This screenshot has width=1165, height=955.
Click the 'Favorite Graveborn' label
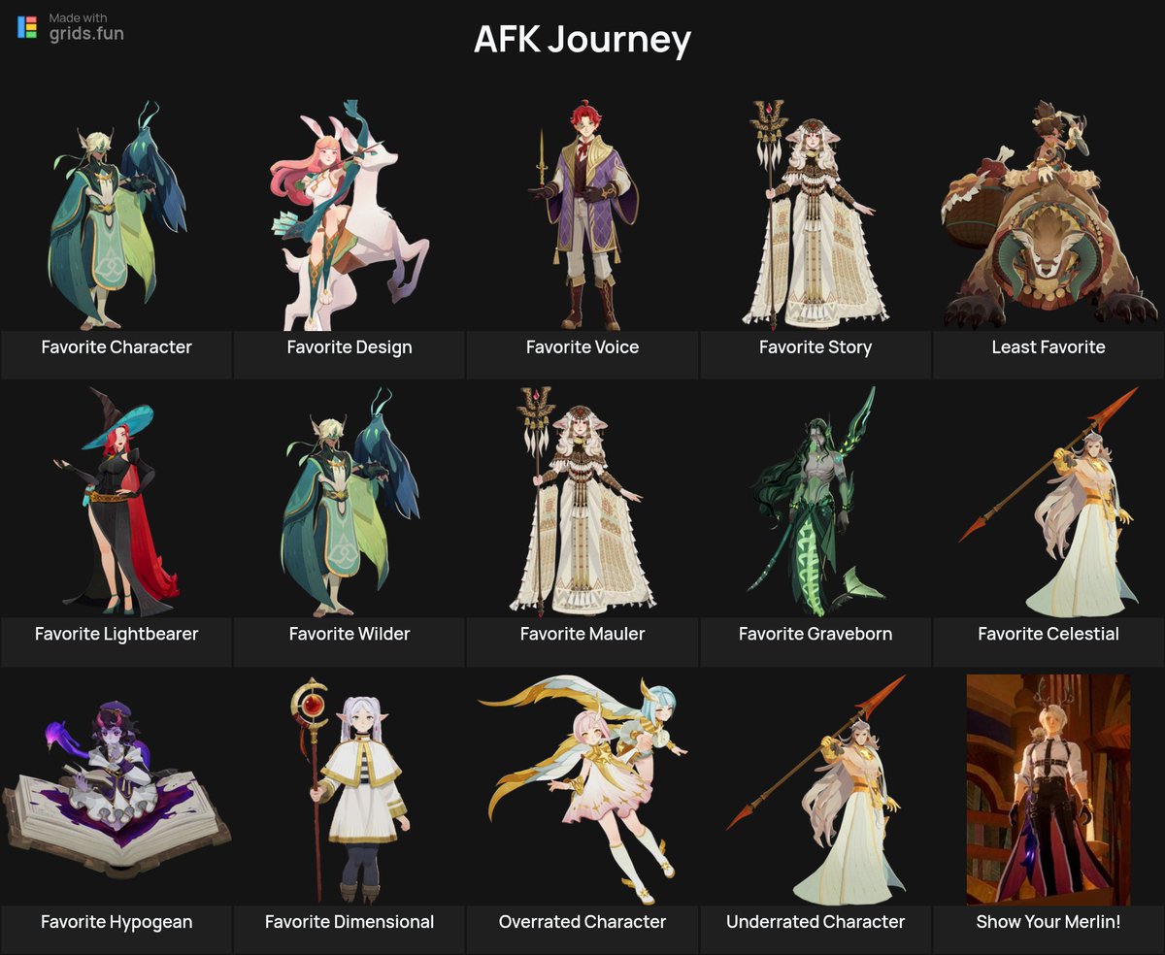coord(815,635)
